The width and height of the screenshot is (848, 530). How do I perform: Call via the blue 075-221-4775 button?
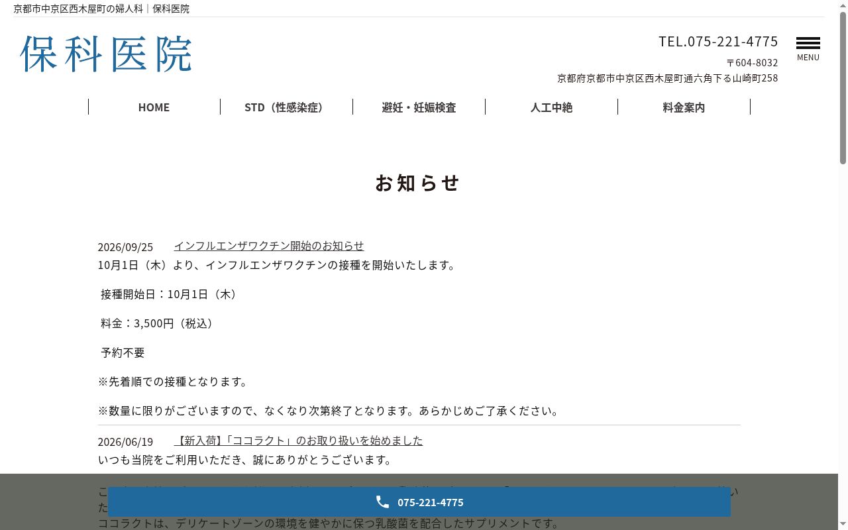419,502
